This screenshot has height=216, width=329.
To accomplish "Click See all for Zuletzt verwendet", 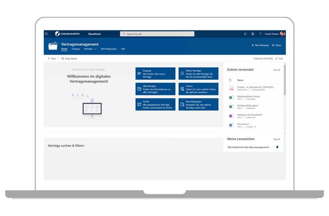I will [x=277, y=70].
